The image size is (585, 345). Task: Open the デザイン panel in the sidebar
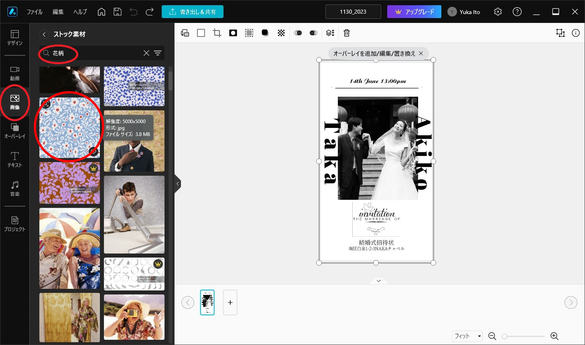point(15,38)
